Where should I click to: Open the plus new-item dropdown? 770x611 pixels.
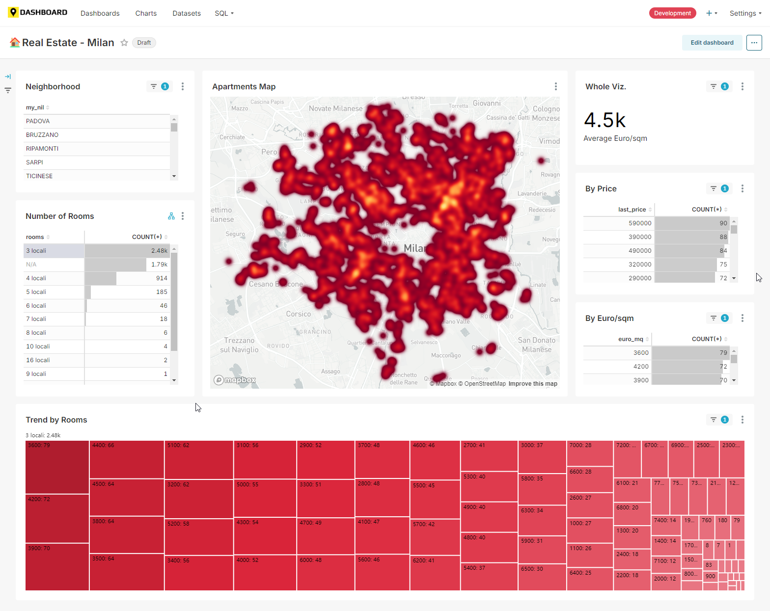(712, 13)
